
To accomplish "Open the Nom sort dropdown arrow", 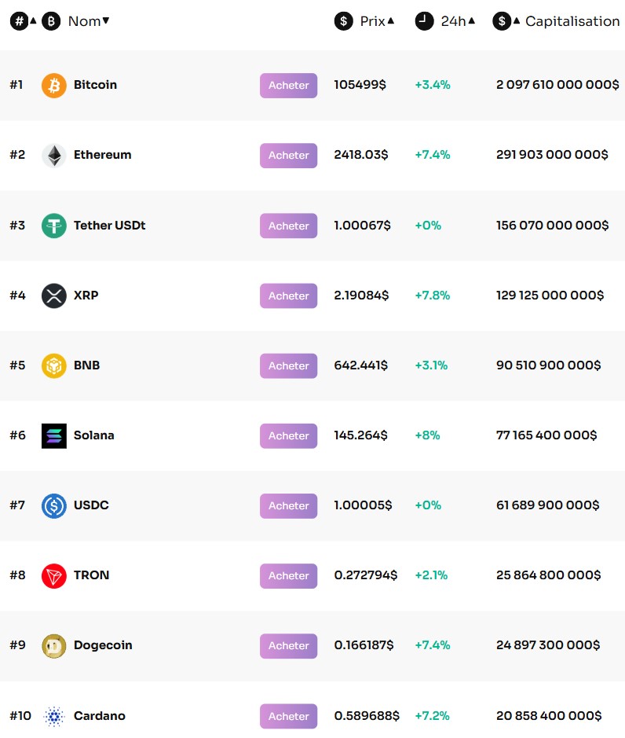I will [107, 20].
